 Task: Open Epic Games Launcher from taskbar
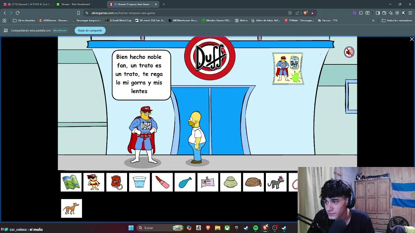(x=237, y=228)
